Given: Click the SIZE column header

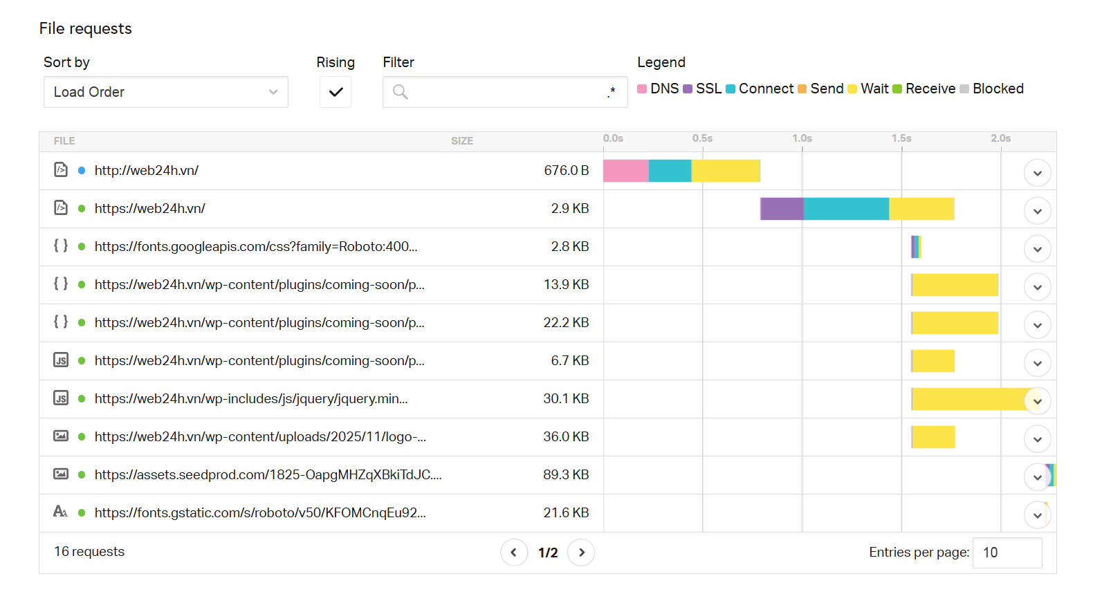Looking at the screenshot, I should [x=462, y=141].
